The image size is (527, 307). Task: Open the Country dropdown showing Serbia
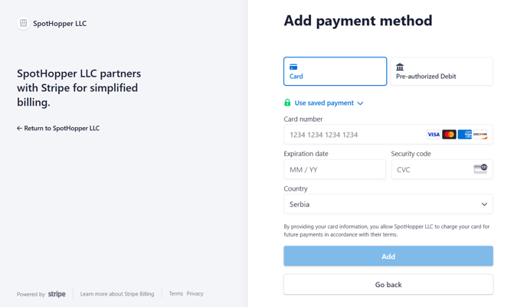388,204
